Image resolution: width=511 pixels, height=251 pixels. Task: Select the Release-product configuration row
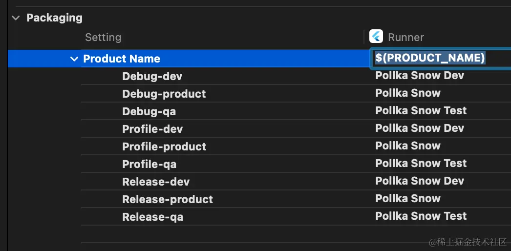(x=168, y=199)
